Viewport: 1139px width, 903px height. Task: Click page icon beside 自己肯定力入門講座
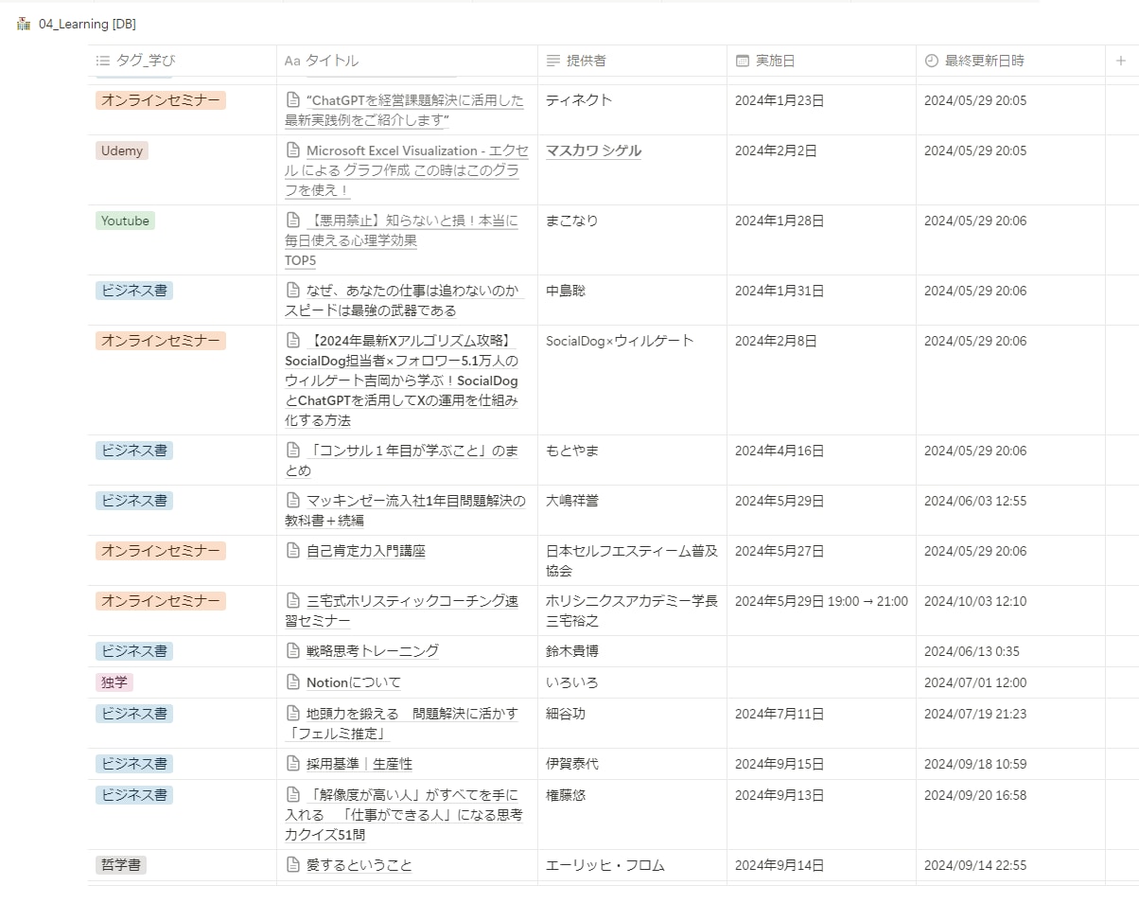pyautogui.click(x=293, y=551)
